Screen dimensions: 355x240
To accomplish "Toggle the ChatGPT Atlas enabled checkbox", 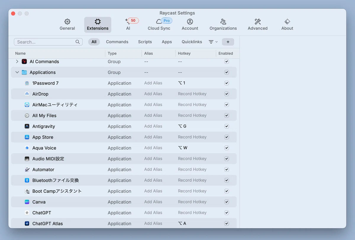I will click(x=227, y=223).
